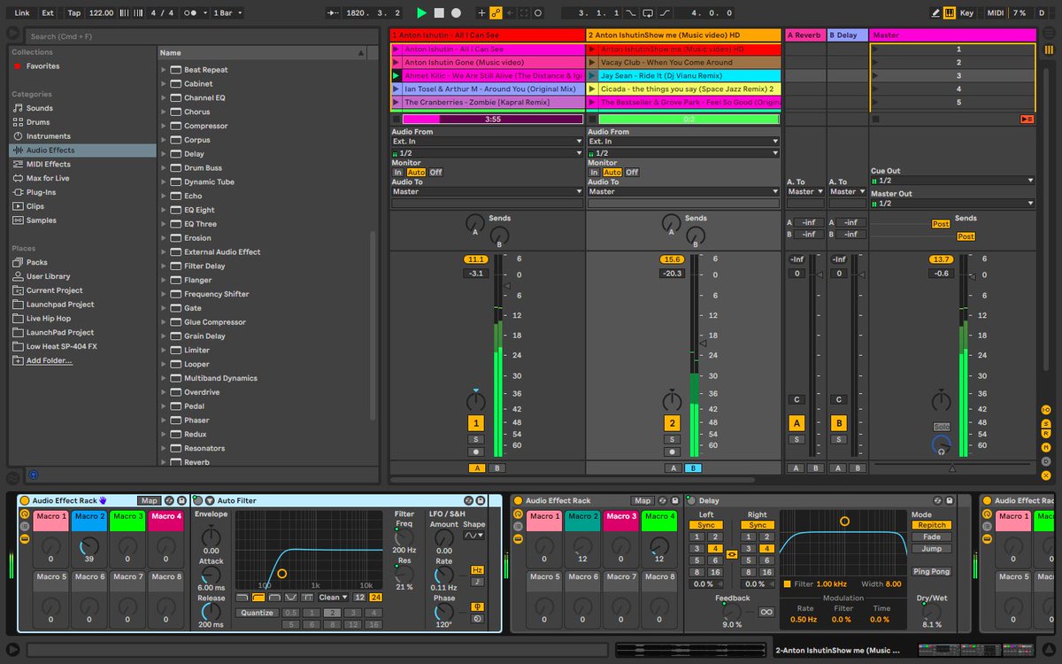The width and height of the screenshot is (1062, 664).
Task: Click the Stop All Clips button in Master
Action: [875, 119]
